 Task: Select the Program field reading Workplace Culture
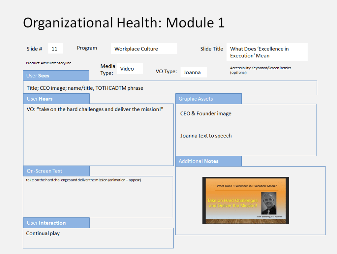pyautogui.click(x=144, y=49)
